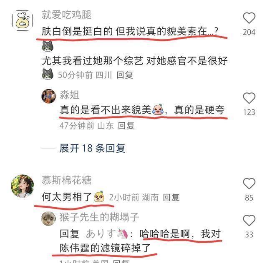Open 猴子先生的糊塌子's cat avatar
267x263 pixels.
coord(48,218)
